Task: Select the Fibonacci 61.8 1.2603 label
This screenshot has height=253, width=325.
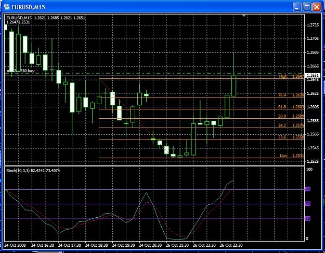Action: [x=291, y=107]
